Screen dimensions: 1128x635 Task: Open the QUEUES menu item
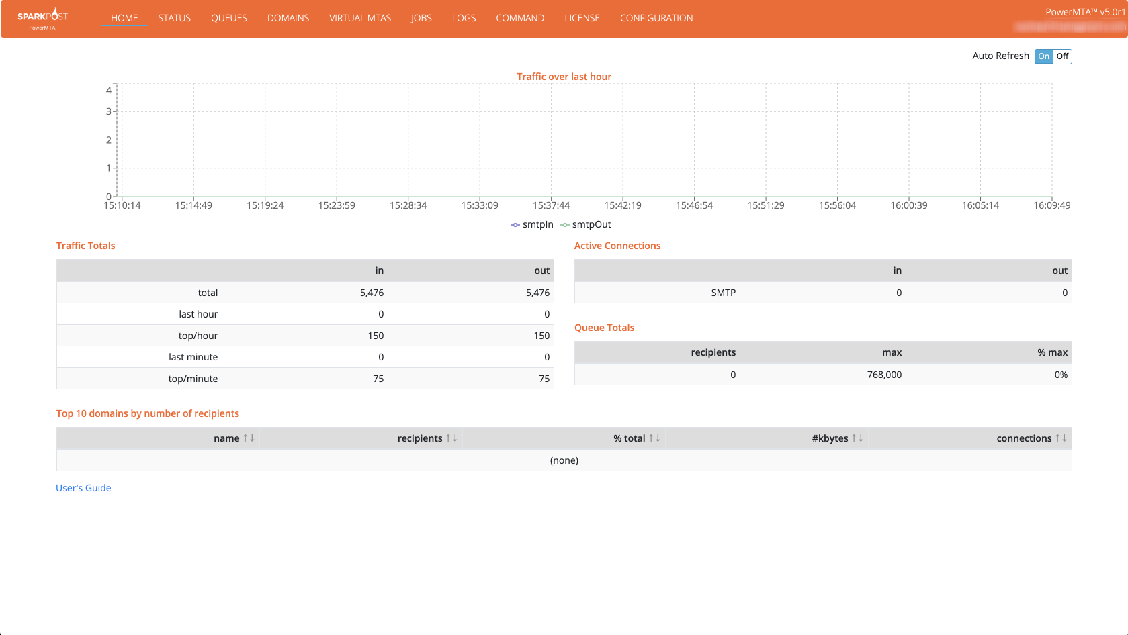(229, 18)
